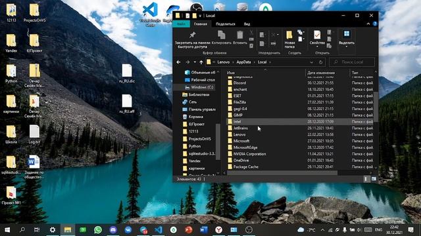Navigate to AppData in the address bar
421x236 pixels.
(243, 62)
